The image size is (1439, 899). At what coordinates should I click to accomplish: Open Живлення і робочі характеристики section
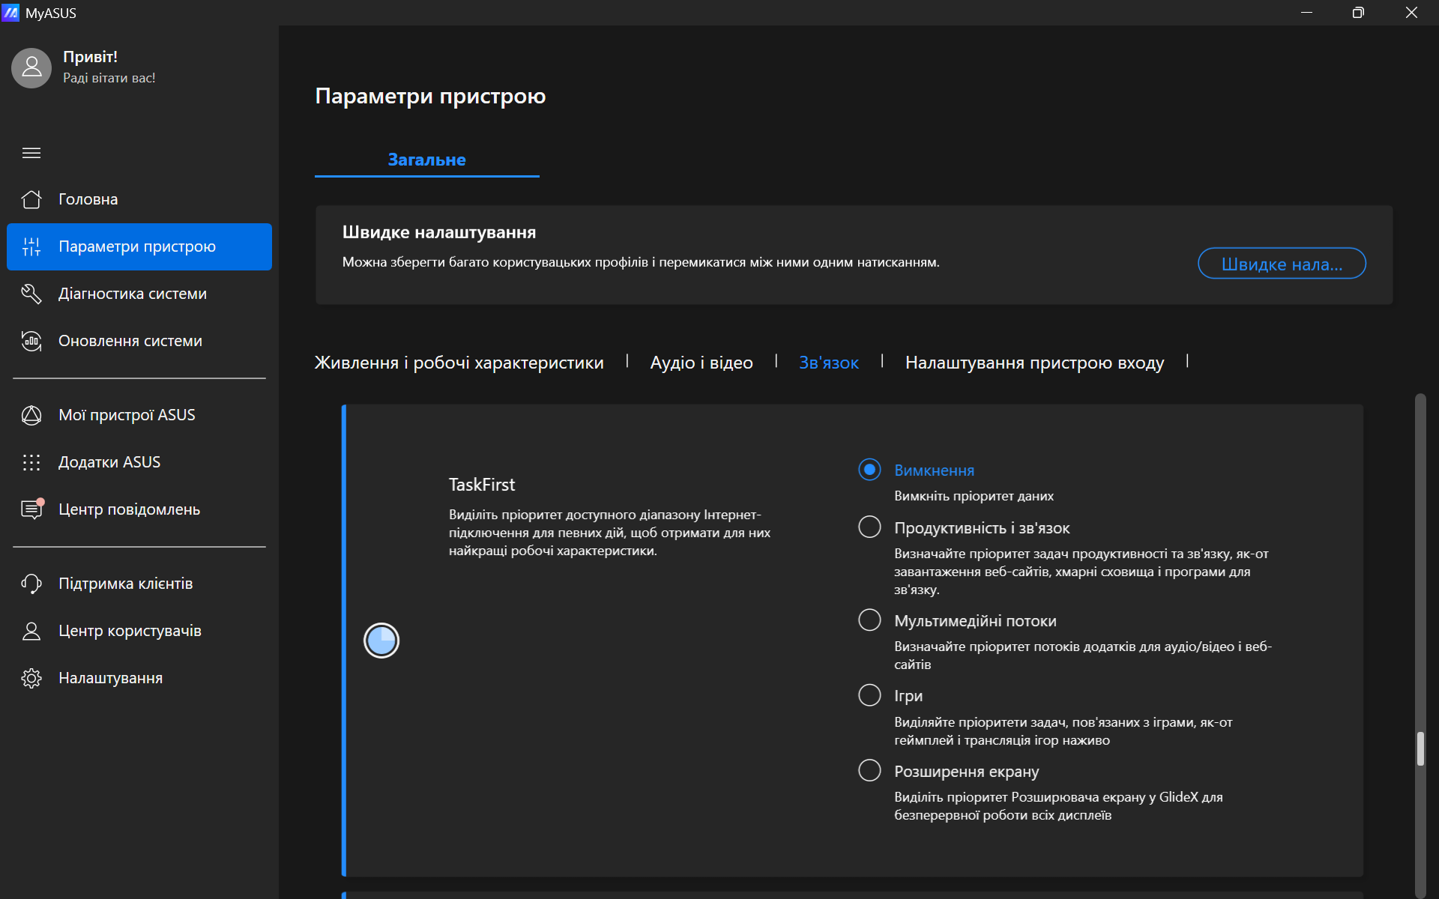coord(459,363)
